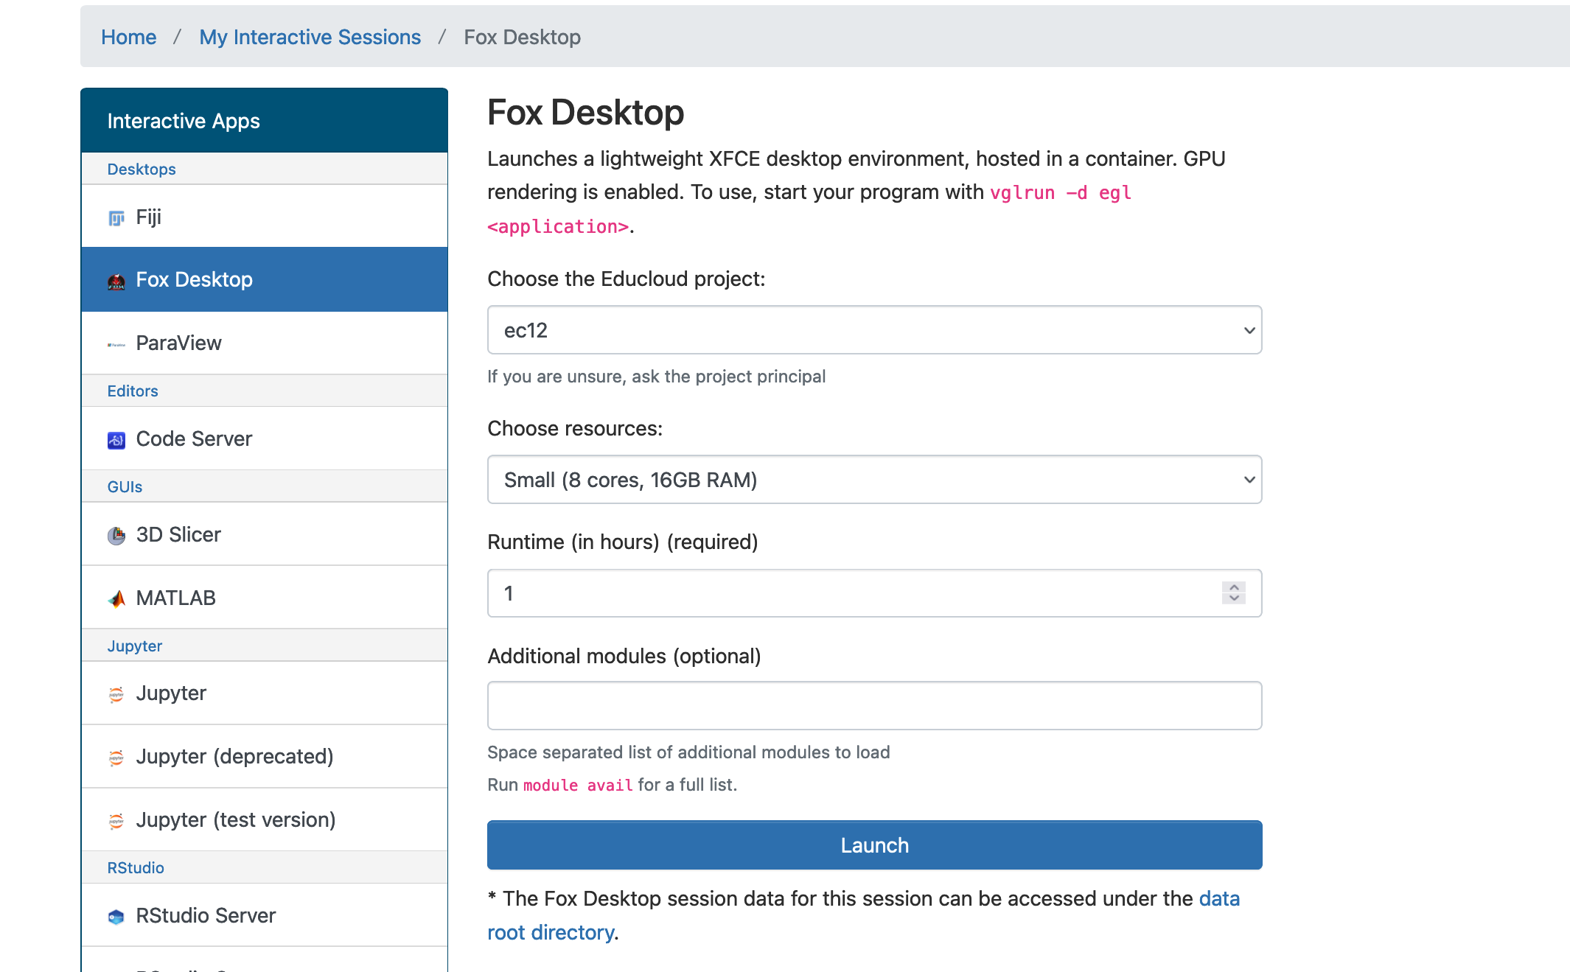This screenshot has width=1570, height=972.
Task: Click the Jupyter (deprecated) icon
Action: click(x=116, y=758)
